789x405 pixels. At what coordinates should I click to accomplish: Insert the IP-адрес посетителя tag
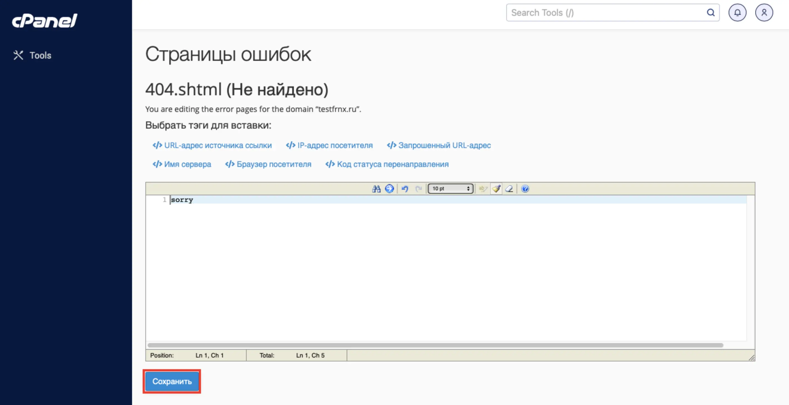pyautogui.click(x=329, y=145)
